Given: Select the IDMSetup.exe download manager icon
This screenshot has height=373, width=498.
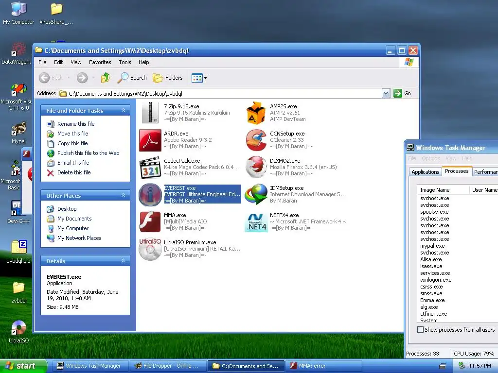Looking at the screenshot, I should [x=256, y=194].
